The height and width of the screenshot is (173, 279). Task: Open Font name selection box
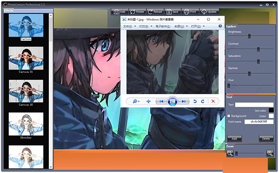pyautogui.click(x=259, y=122)
